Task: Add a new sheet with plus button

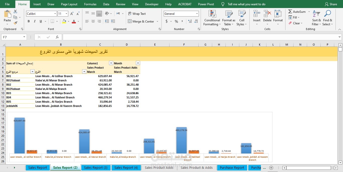Action: coord(271,168)
